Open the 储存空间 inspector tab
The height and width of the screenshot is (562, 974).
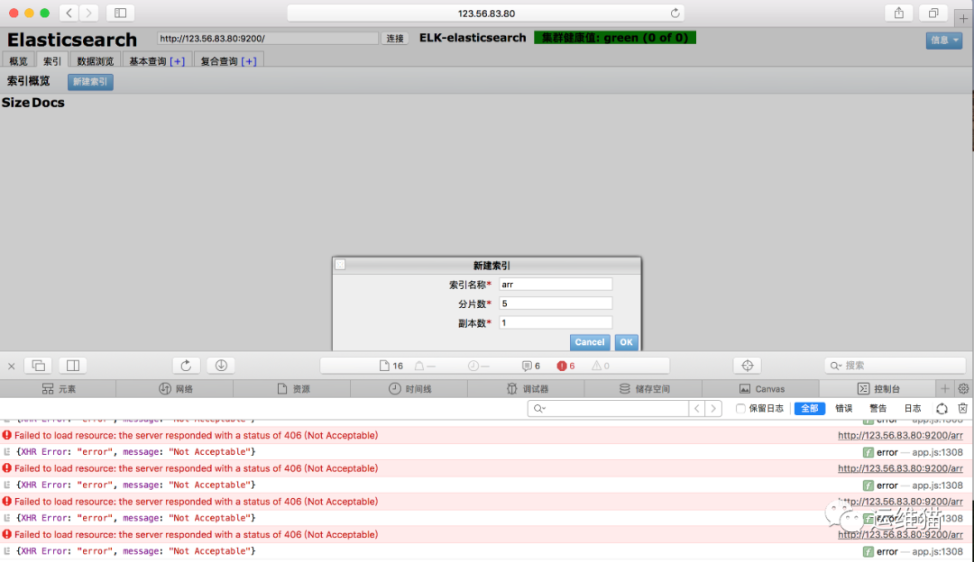pyautogui.click(x=644, y=389)
